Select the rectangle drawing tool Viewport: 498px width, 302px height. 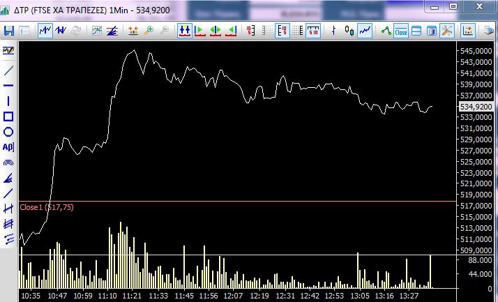8,116
